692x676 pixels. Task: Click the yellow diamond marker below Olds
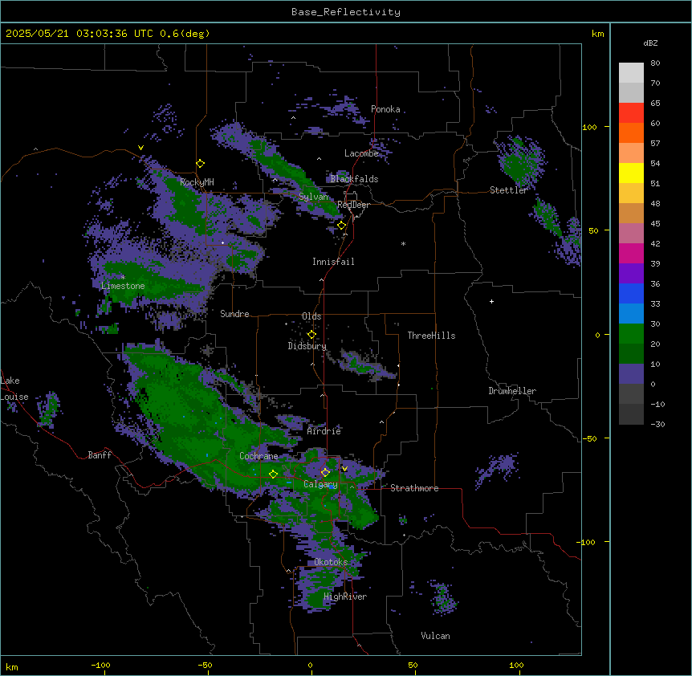(311, 335)
